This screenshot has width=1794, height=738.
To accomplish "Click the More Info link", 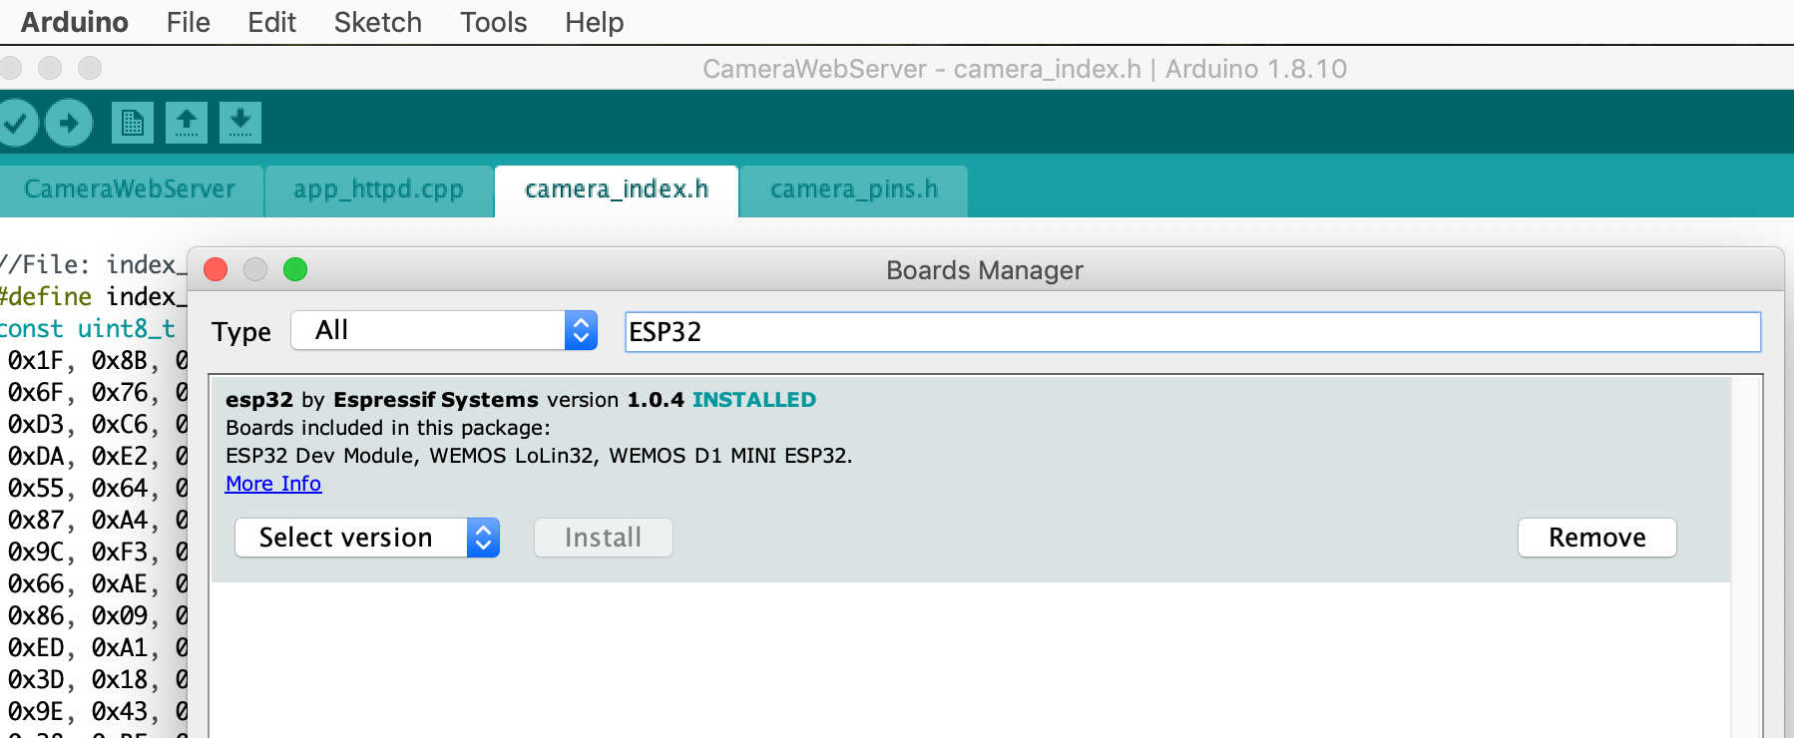I will point(273,484).
